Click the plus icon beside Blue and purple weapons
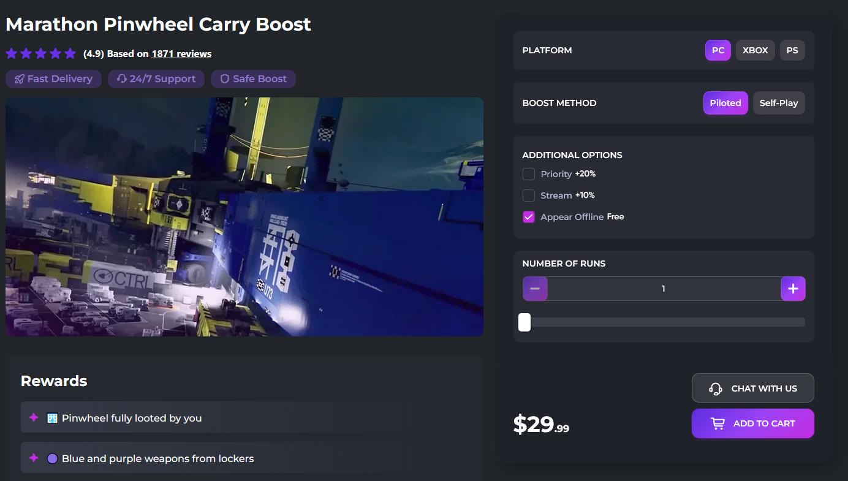The width and height of the screenshot is (848, 481). (34, 458)
